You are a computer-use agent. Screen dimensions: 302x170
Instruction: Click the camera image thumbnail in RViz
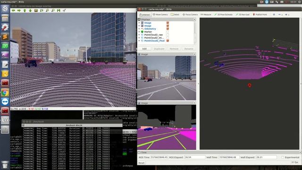click(167, 78)
